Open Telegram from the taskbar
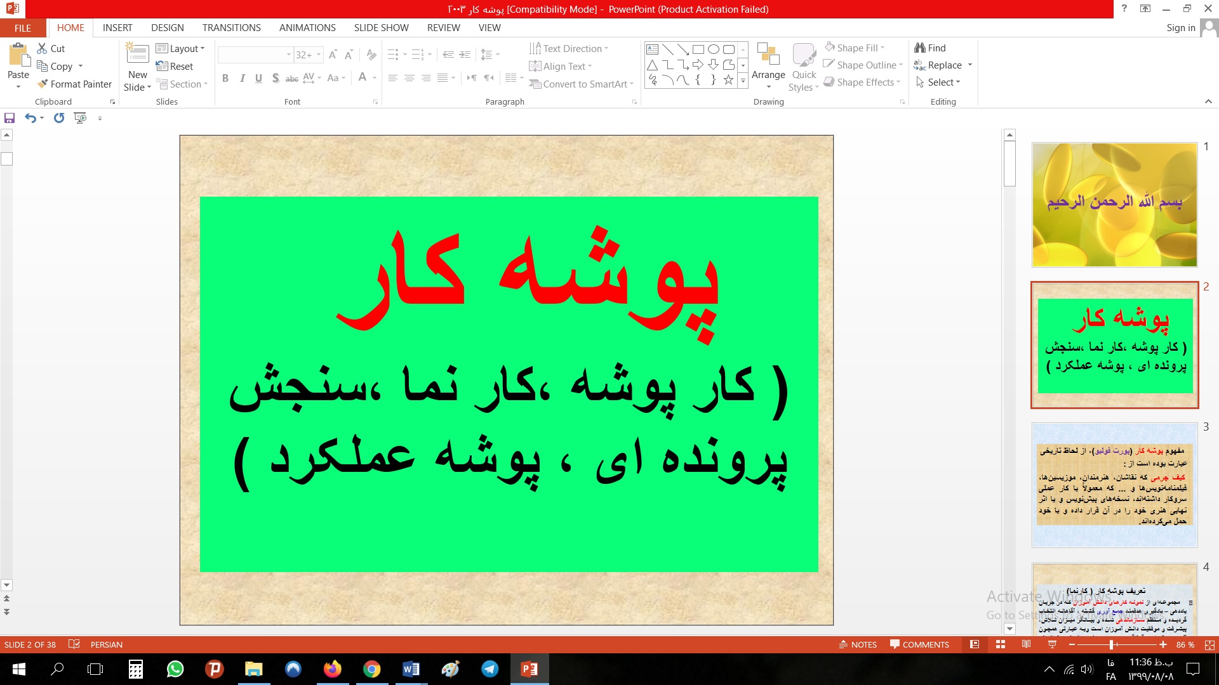Screen dimensions: 1219x685 [490, 669]
